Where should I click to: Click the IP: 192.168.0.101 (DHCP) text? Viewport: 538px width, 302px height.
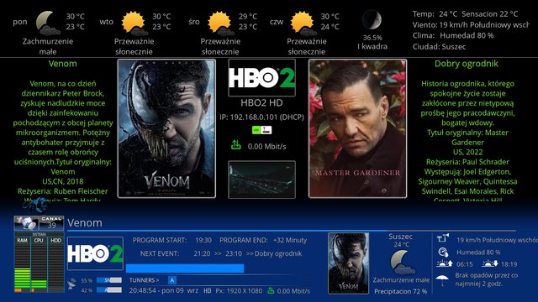tap(261, 117)
